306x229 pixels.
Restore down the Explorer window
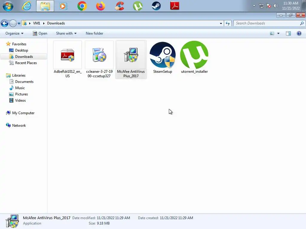click(291, 15)
